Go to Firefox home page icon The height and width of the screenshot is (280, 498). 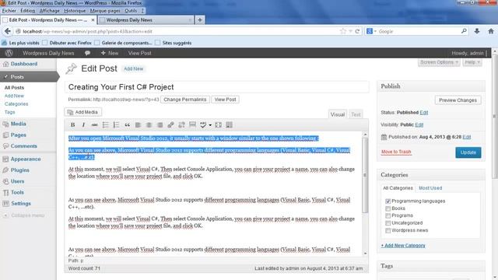coord(491,31)
